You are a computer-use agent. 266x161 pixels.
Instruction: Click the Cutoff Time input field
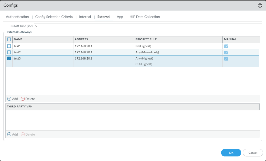[148, 26]
